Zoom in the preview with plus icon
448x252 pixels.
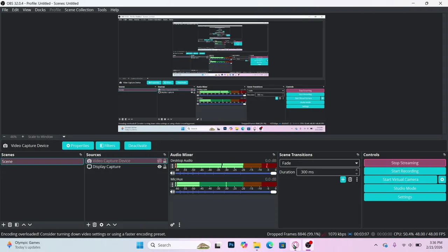click(23, 136)
